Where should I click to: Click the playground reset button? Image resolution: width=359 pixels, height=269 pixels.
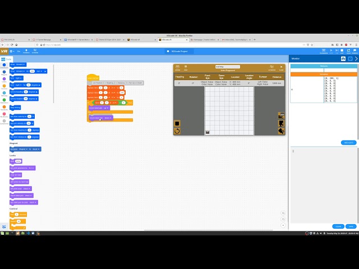177,131
